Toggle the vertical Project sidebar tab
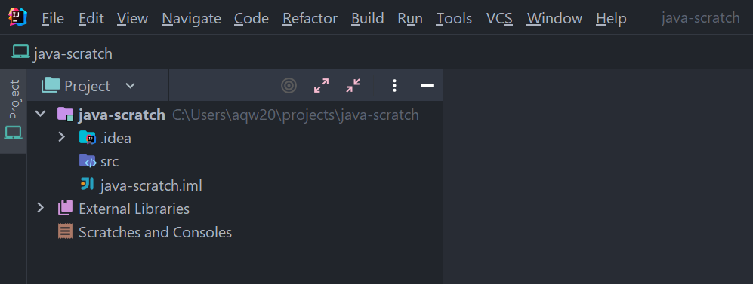 coord(14,111)
